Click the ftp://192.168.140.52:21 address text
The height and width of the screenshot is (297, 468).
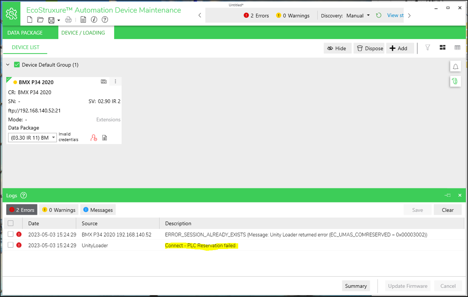[x=34, y=110]
